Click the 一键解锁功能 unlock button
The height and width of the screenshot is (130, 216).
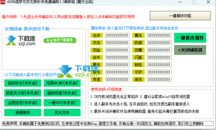point(180,16)
